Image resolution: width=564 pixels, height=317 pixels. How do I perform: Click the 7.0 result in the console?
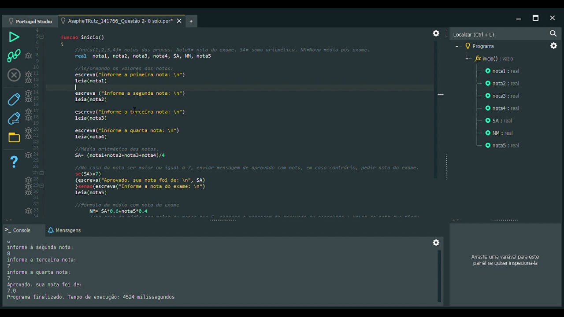pos(11,291)
